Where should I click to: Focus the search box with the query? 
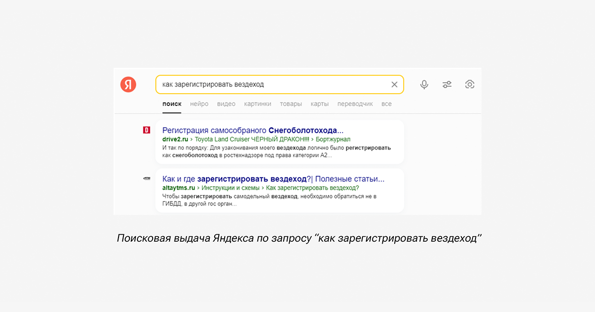tap(280, 84)
